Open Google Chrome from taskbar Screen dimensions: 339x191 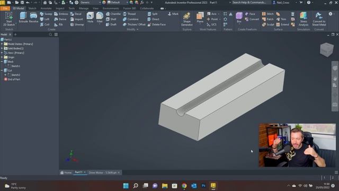click(x=184, y=186)
